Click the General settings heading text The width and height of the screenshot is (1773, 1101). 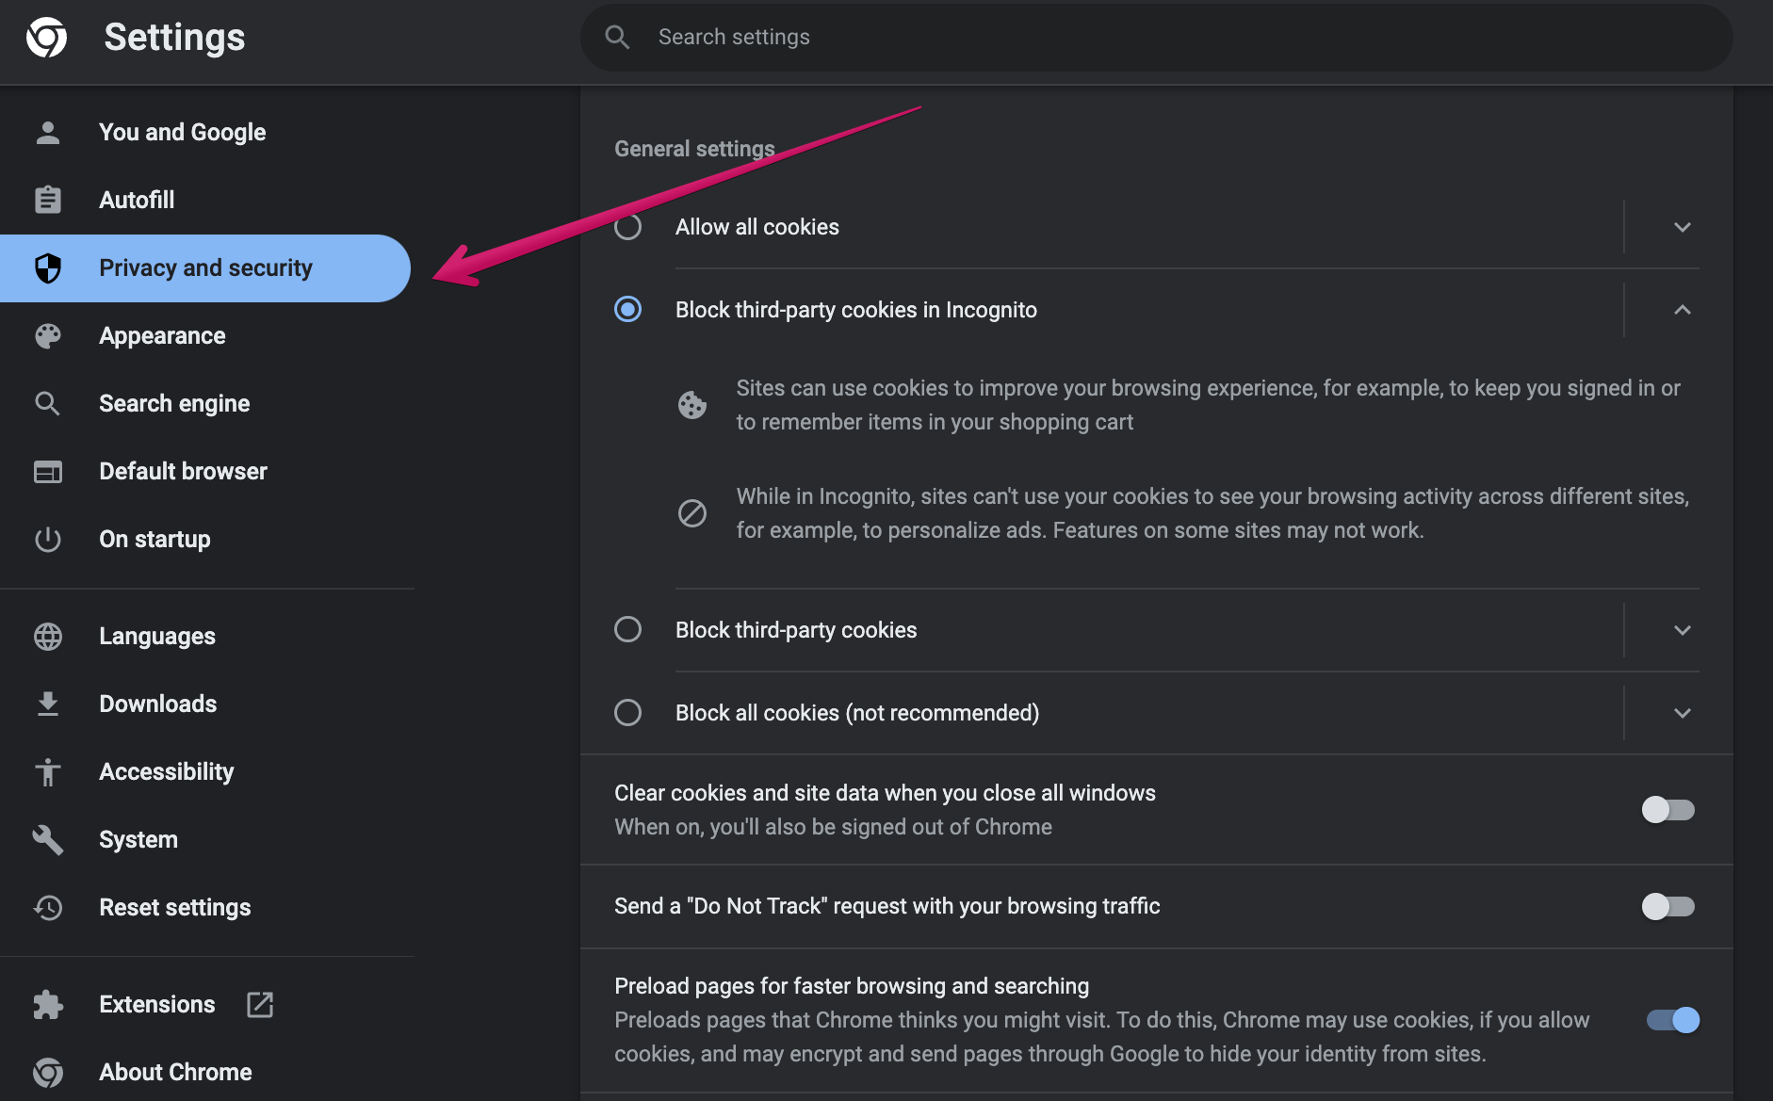[694, 149]
